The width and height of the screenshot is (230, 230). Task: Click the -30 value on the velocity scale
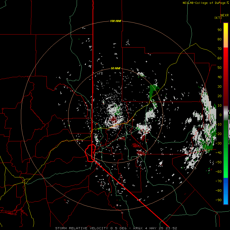(x=218, y=143)
